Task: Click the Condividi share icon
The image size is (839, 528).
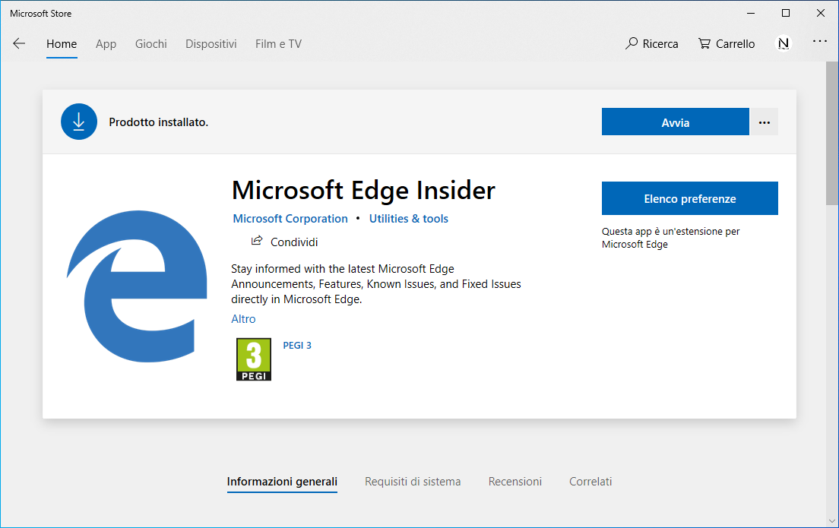Action: click(x=257, y=241)
